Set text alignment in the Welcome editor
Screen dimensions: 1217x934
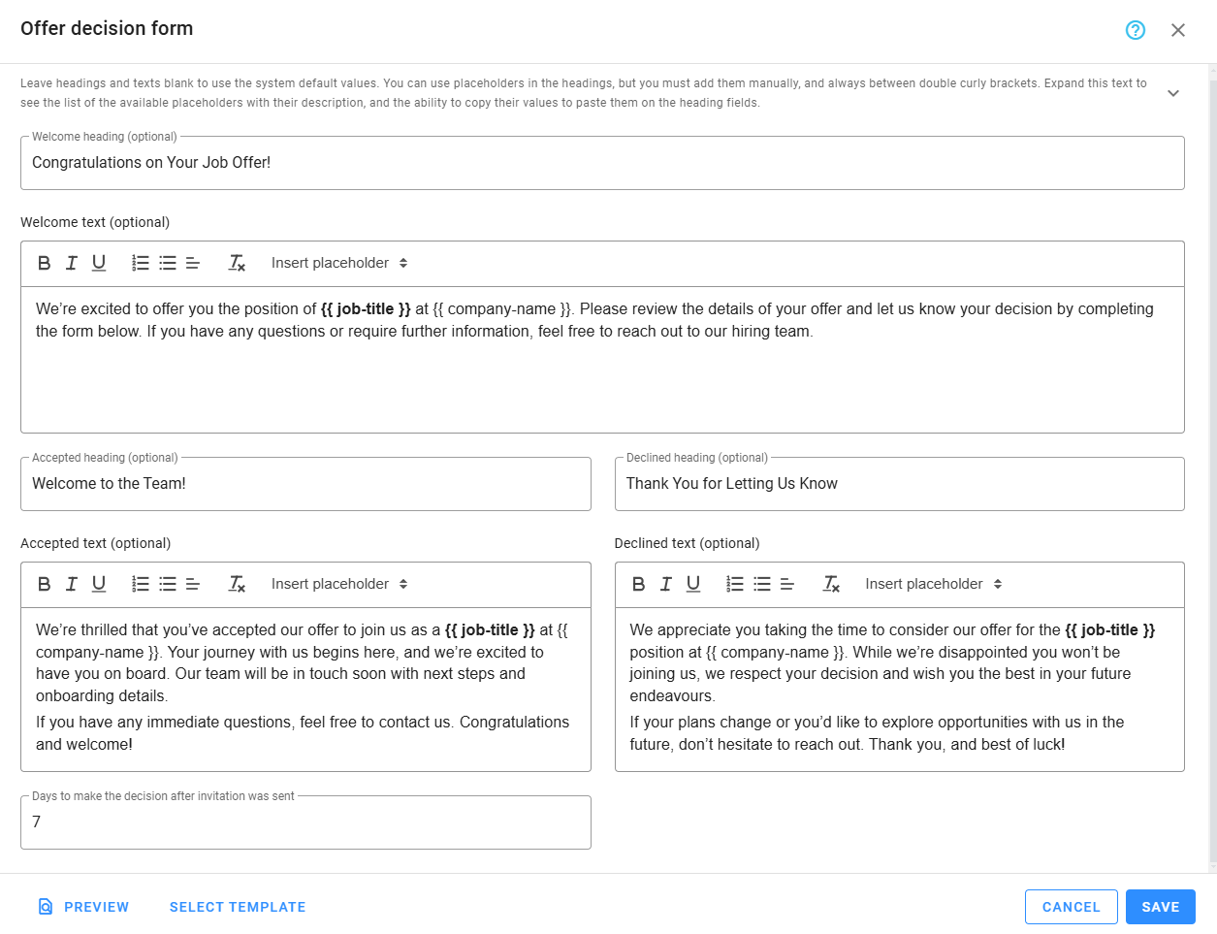191,262
